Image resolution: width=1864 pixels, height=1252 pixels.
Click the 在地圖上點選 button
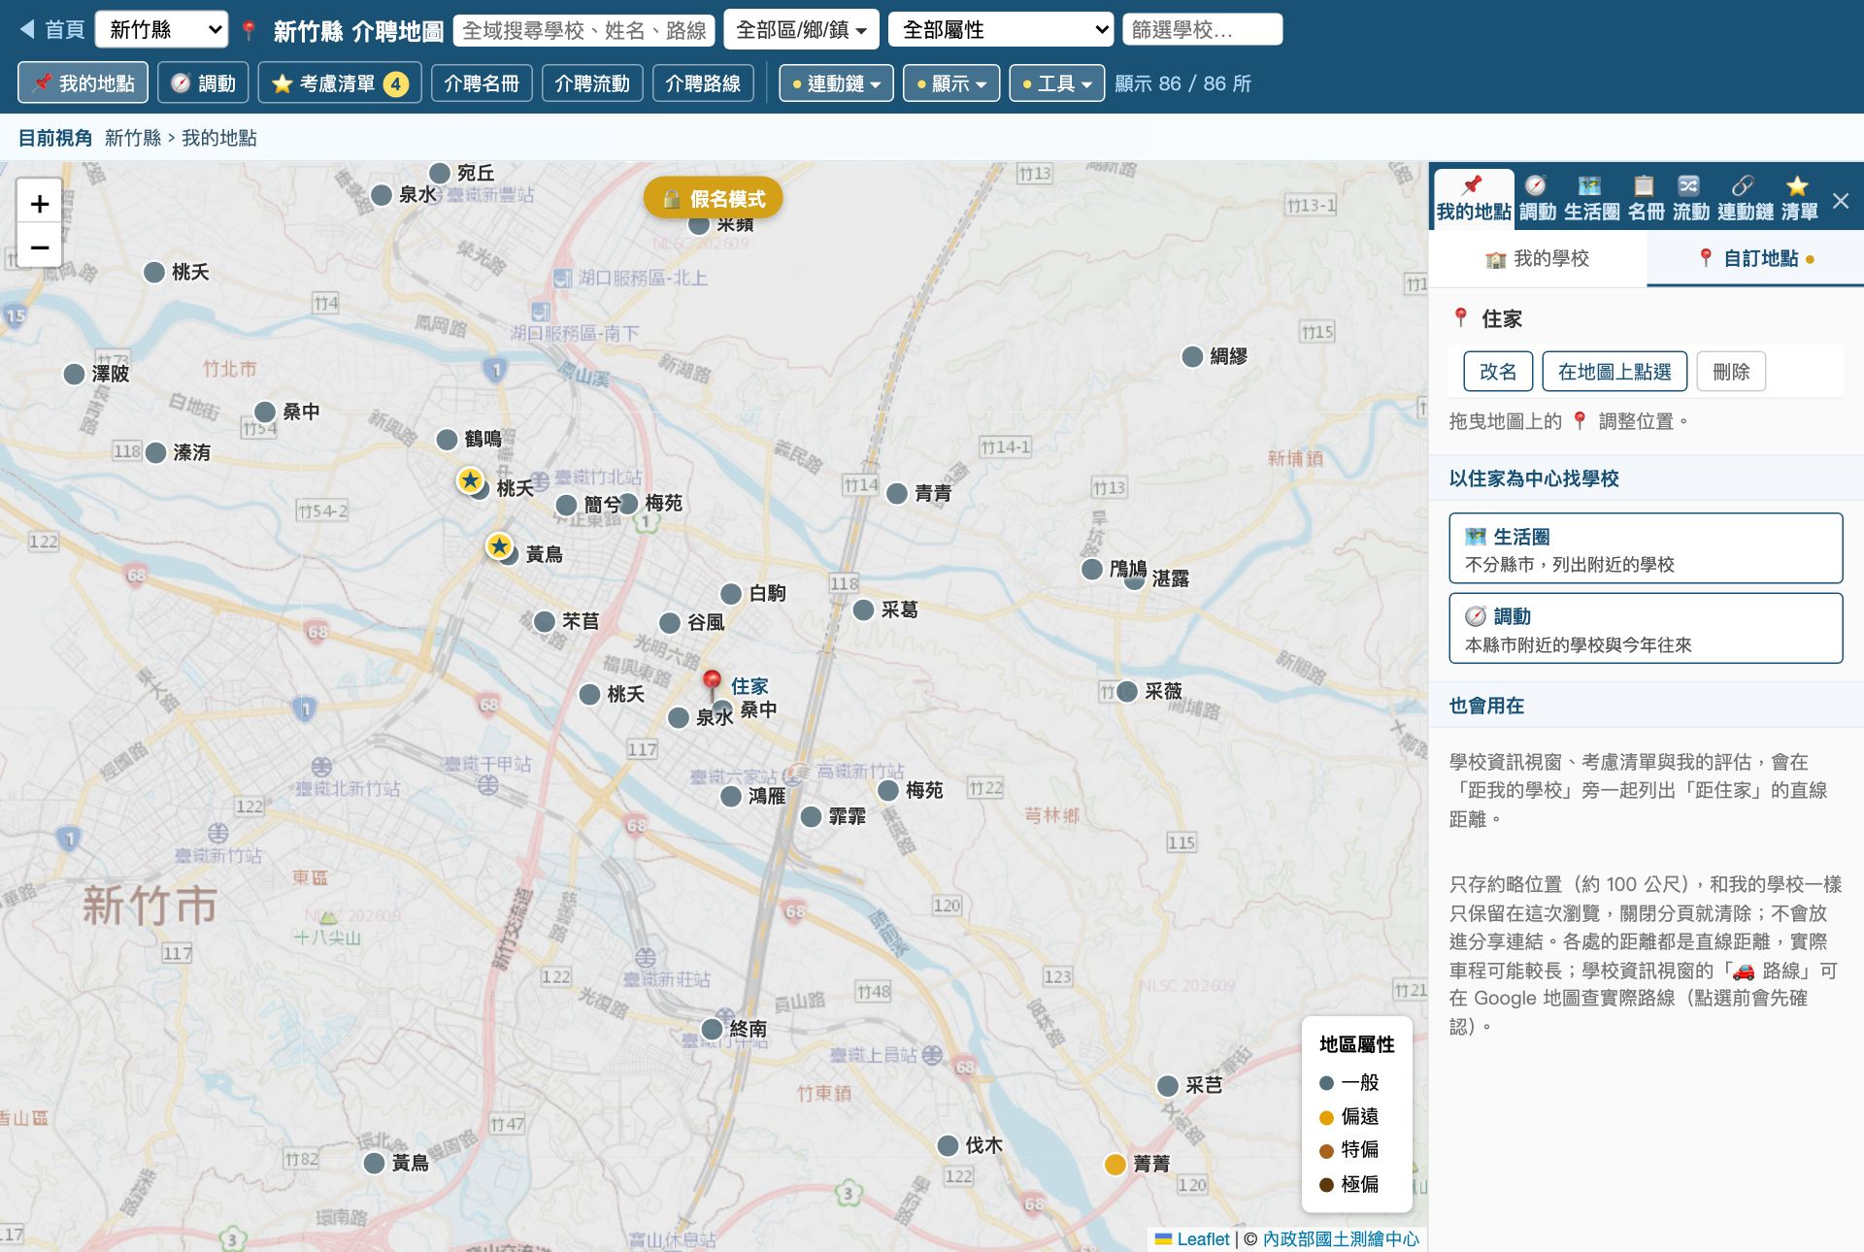1614,372
